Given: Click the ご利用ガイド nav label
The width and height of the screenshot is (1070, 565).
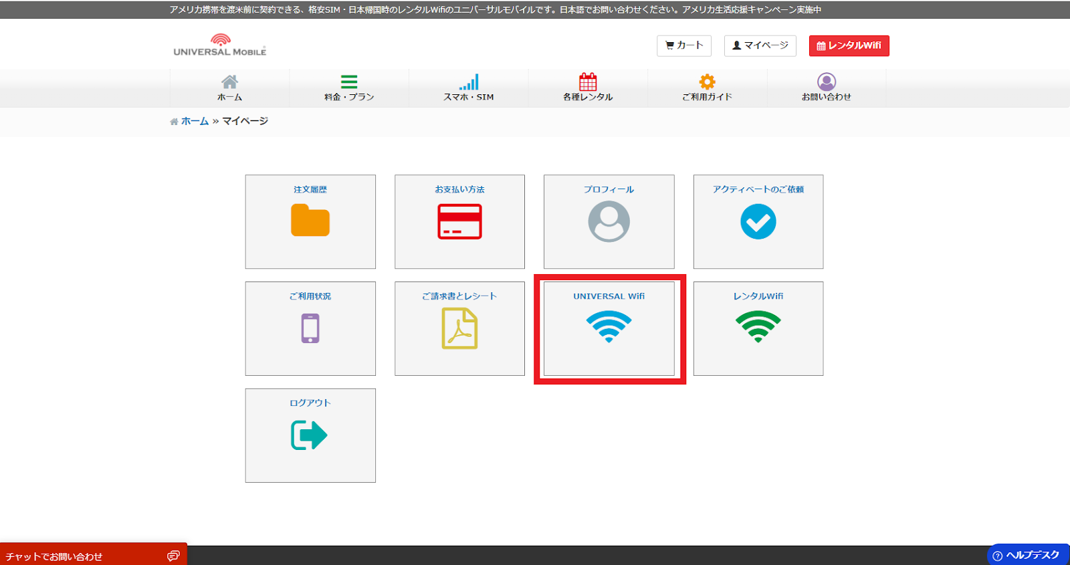Looking at the screenshot, I should click(707, 97).
